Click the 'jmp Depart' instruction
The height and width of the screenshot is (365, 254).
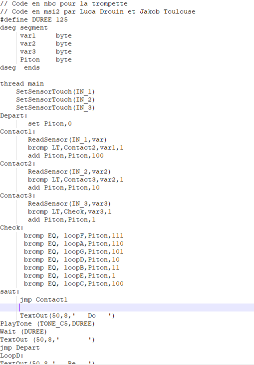click(20, 348)
